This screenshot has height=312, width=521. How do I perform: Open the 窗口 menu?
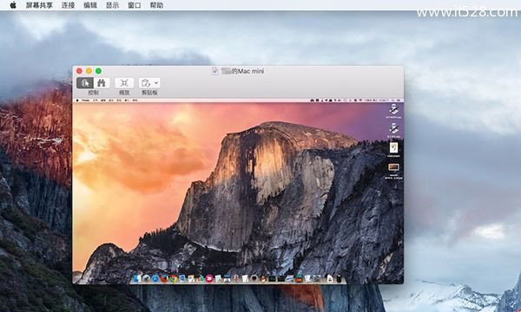[135, 5]
